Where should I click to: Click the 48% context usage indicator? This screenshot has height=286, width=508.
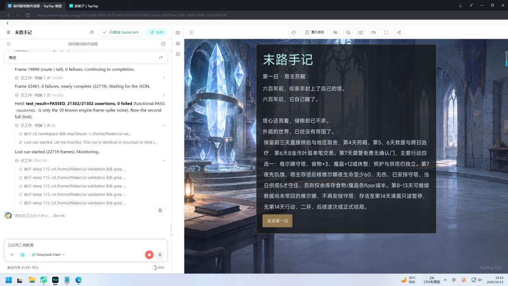(158, 268)
